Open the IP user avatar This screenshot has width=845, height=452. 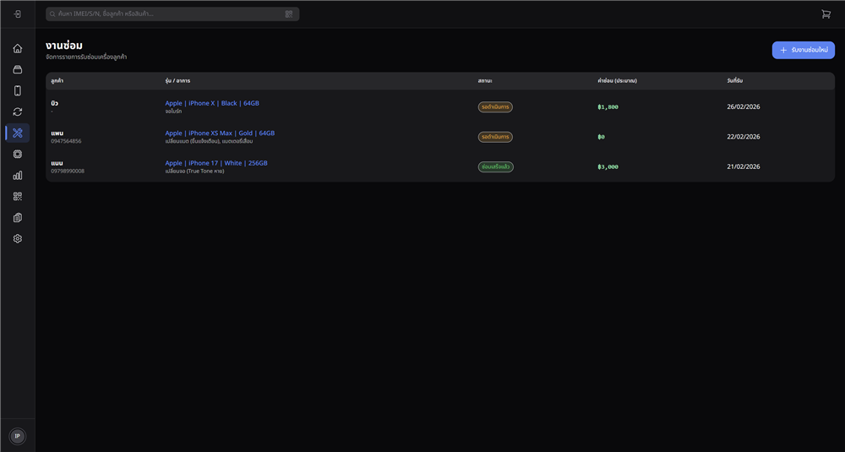pyautogui.click(x=17, y=436)
